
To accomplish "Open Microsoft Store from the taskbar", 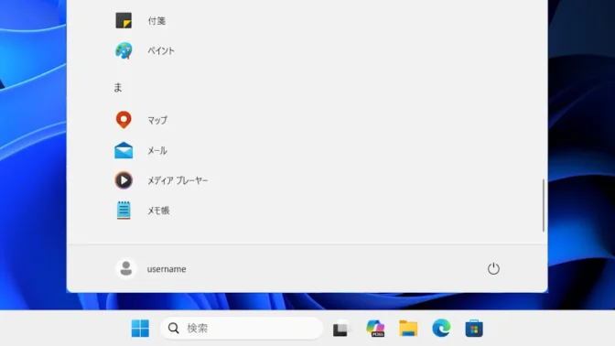I will coord(474,329).
